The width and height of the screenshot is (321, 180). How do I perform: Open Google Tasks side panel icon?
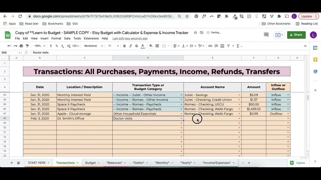315,72
